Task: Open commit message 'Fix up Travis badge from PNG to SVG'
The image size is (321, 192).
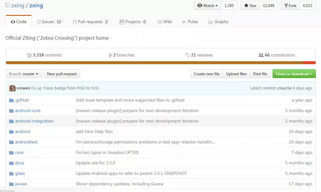Action: pos(65,88)
